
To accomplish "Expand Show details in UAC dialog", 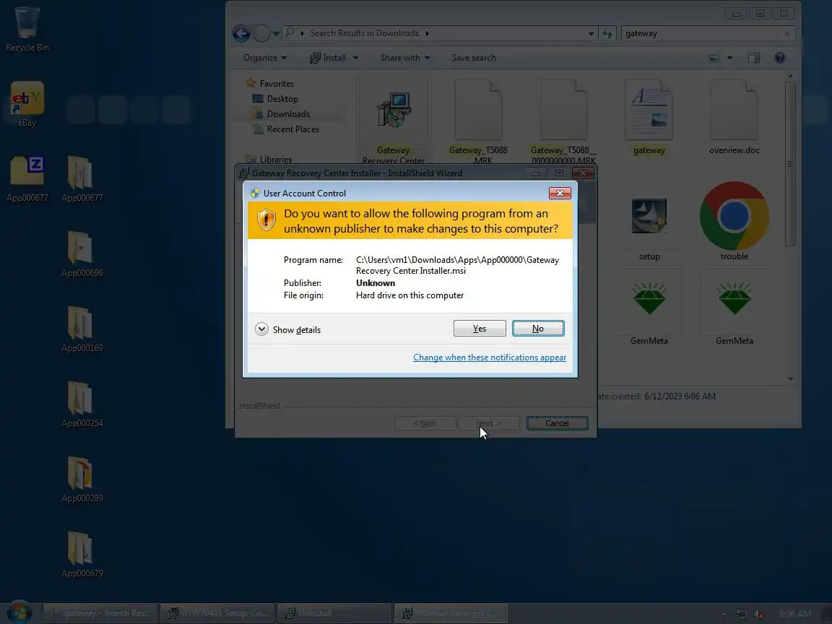I will coord(288,329).
